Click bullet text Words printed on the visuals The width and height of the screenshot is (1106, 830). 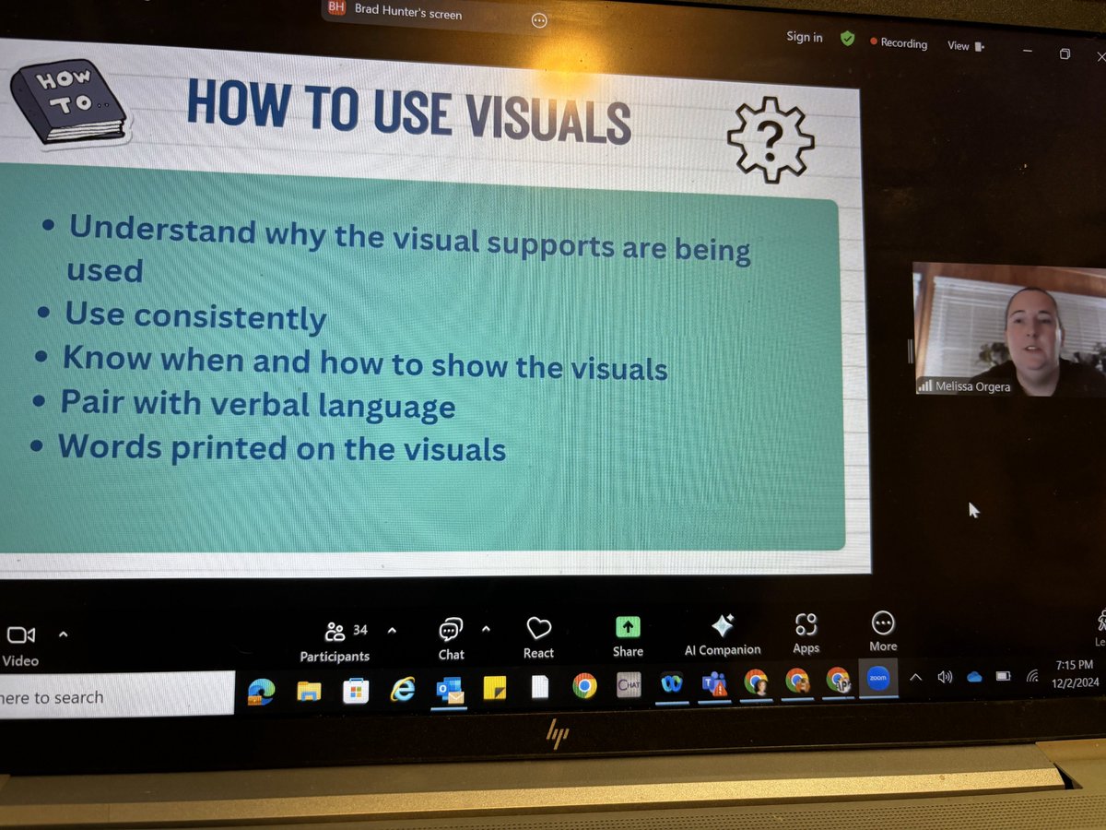282,448
